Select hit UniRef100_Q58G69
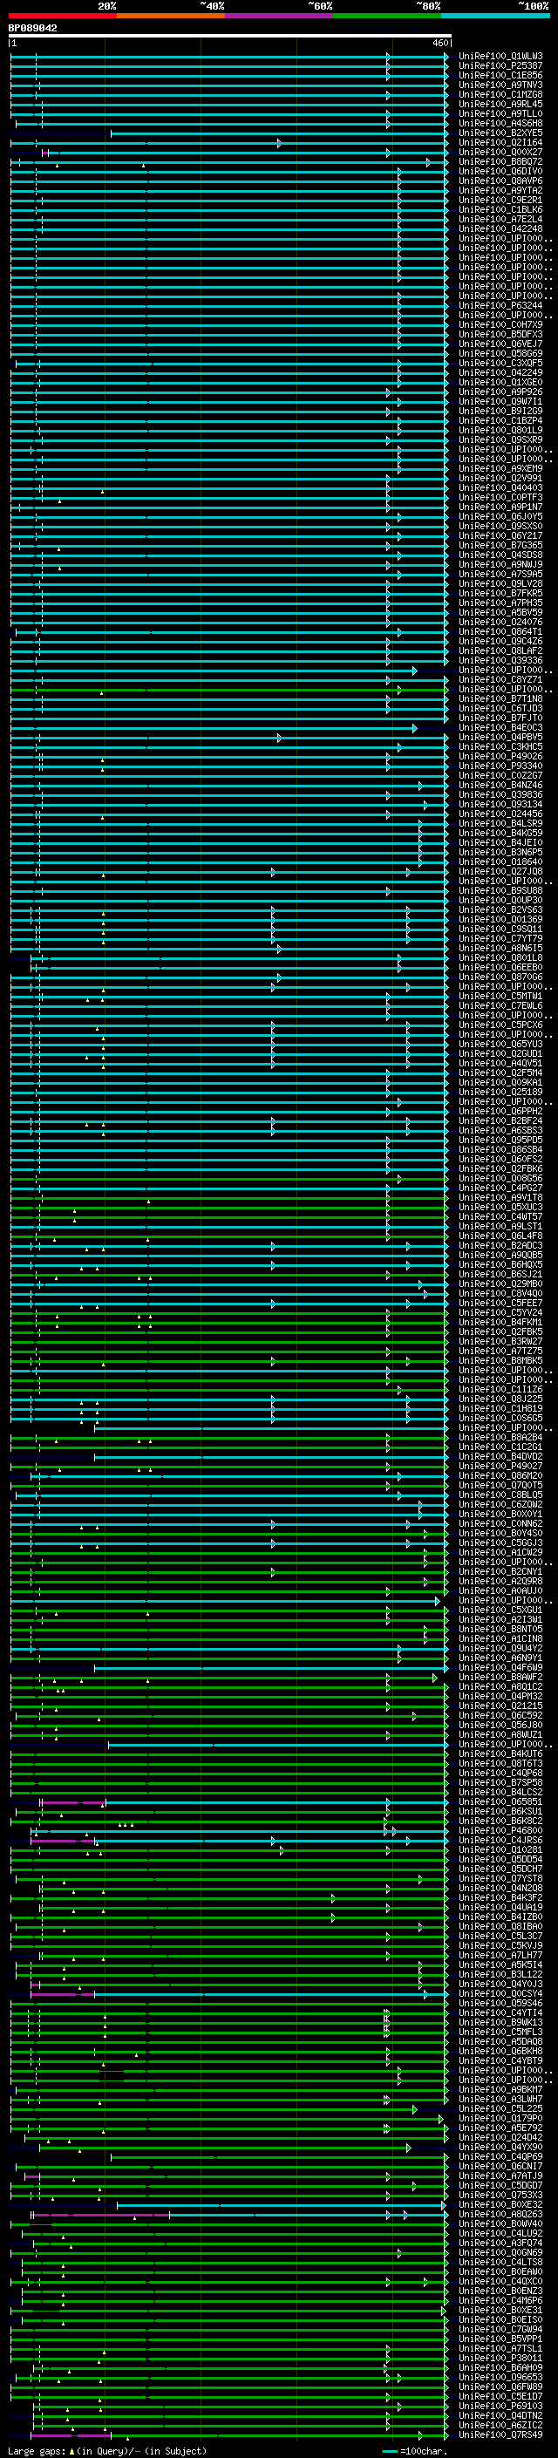Screen dimensions: 558x2458 (500, 354)
